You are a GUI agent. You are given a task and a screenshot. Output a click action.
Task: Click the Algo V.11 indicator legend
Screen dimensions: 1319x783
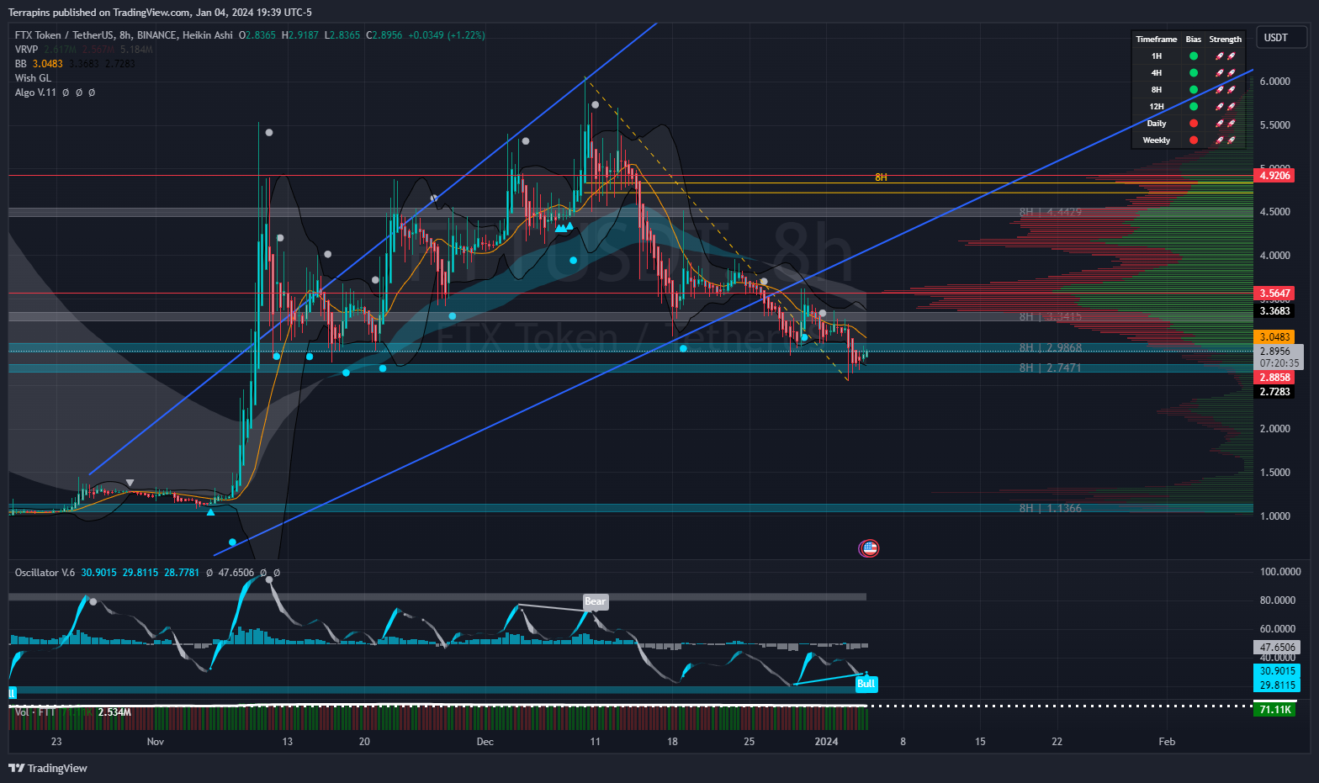[35, 93]
